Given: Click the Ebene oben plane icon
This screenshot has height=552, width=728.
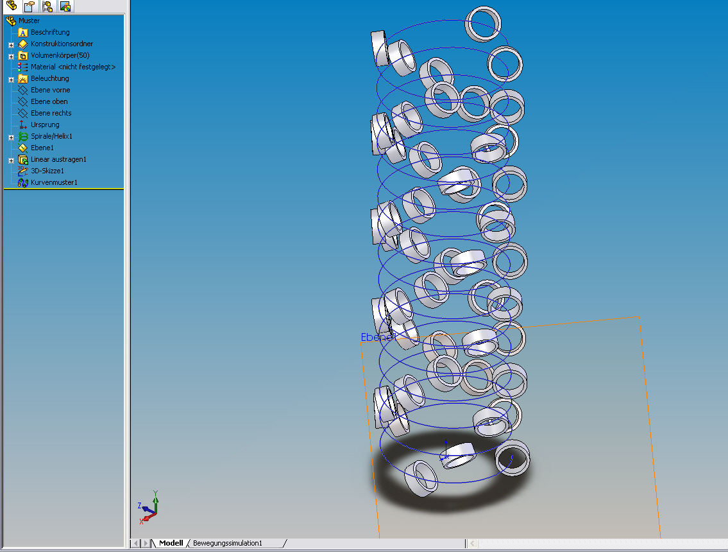Looking at the screenshot, I should pos(22,102).
